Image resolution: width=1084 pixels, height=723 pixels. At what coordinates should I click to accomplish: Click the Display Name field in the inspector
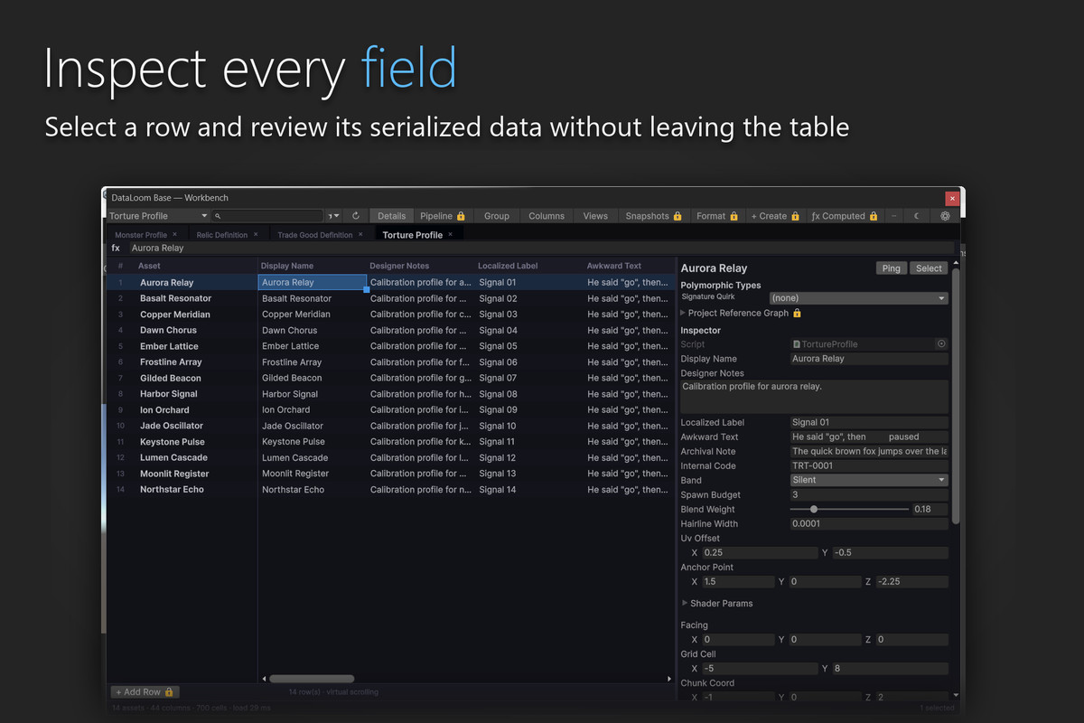click(x=869, y=359)
